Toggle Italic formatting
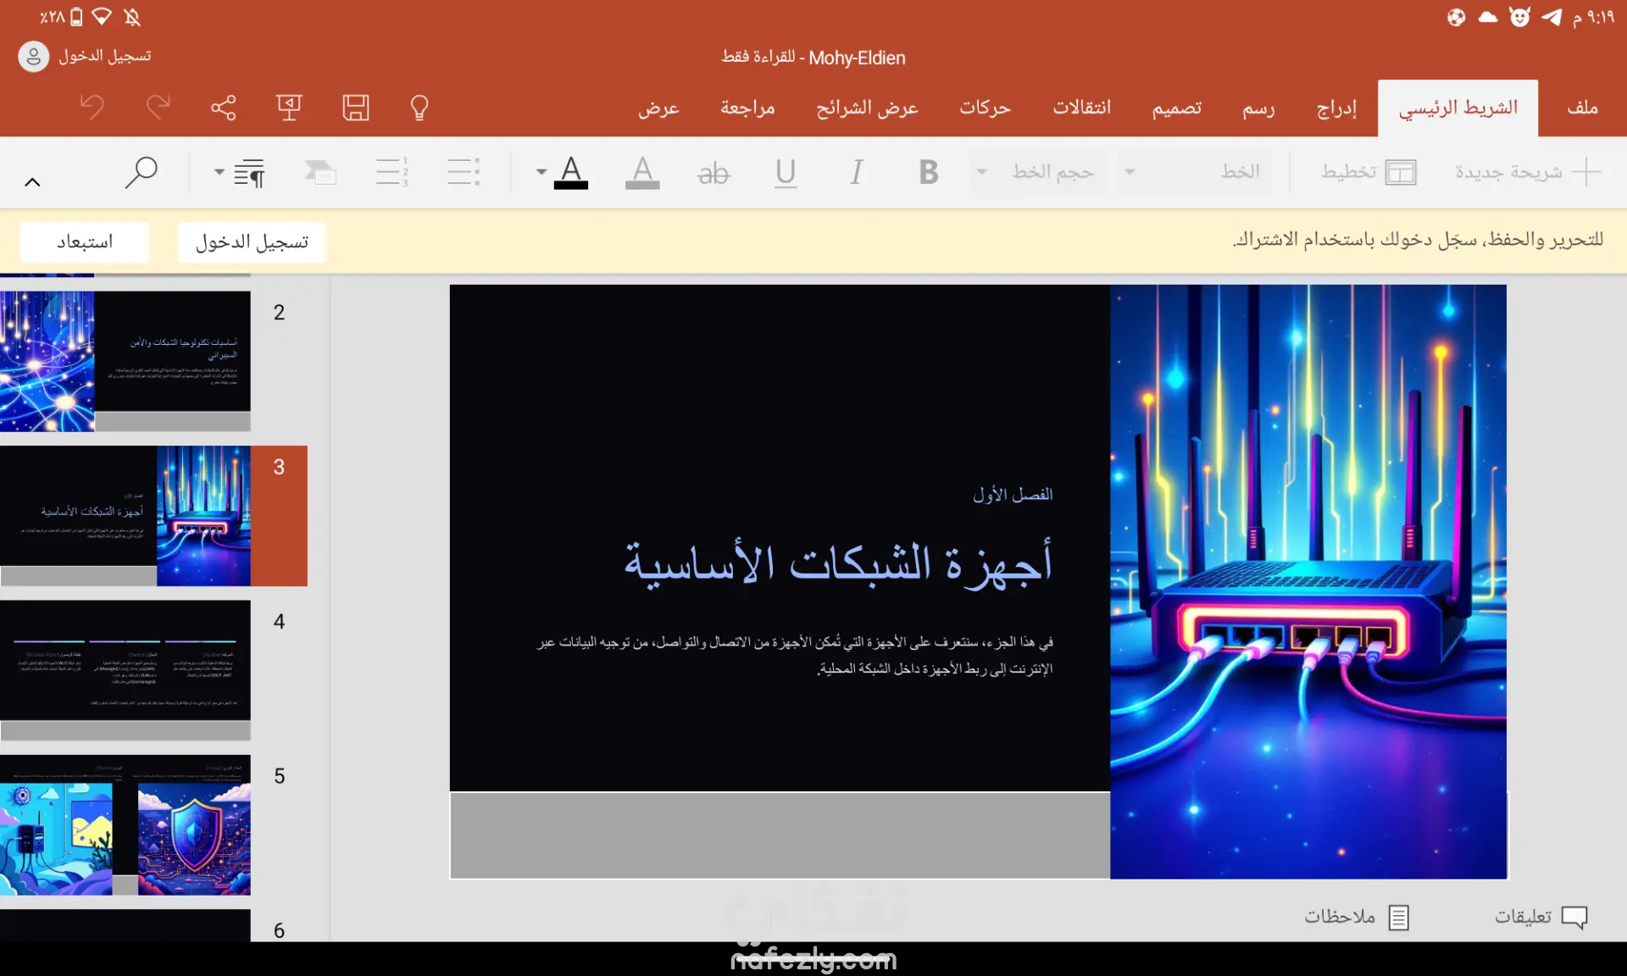The height and width of the screenshot is (976, 1627). click(x=857, y=172)
